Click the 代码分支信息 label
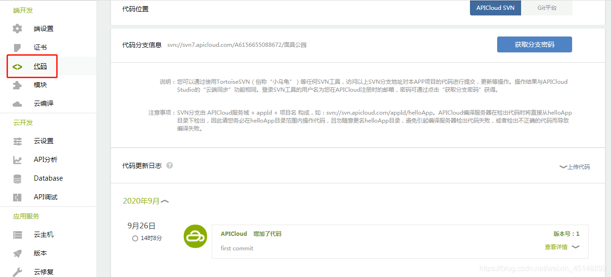 coord(142,45)
